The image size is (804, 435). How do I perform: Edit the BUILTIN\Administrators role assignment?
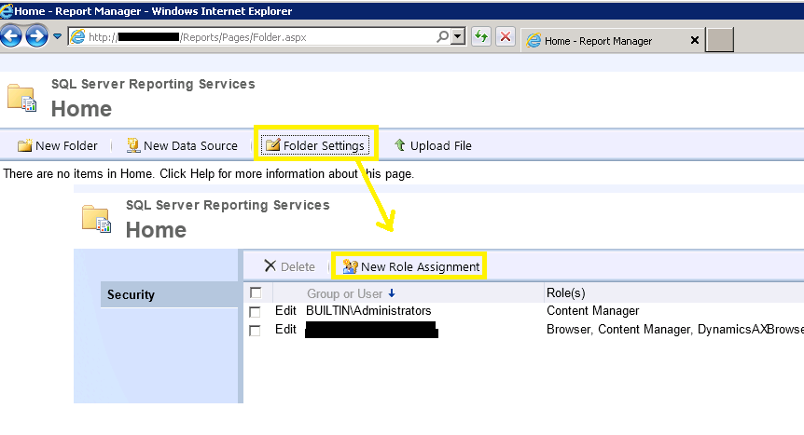click(x=285, y=310)
